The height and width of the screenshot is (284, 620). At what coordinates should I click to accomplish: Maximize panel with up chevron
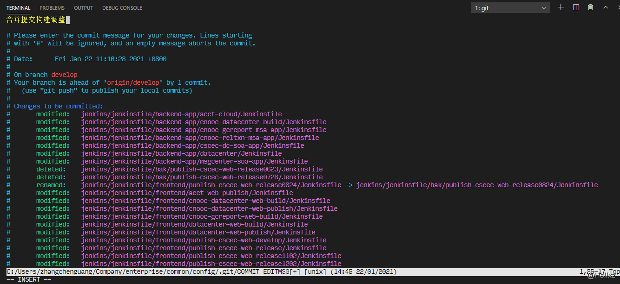605,7
